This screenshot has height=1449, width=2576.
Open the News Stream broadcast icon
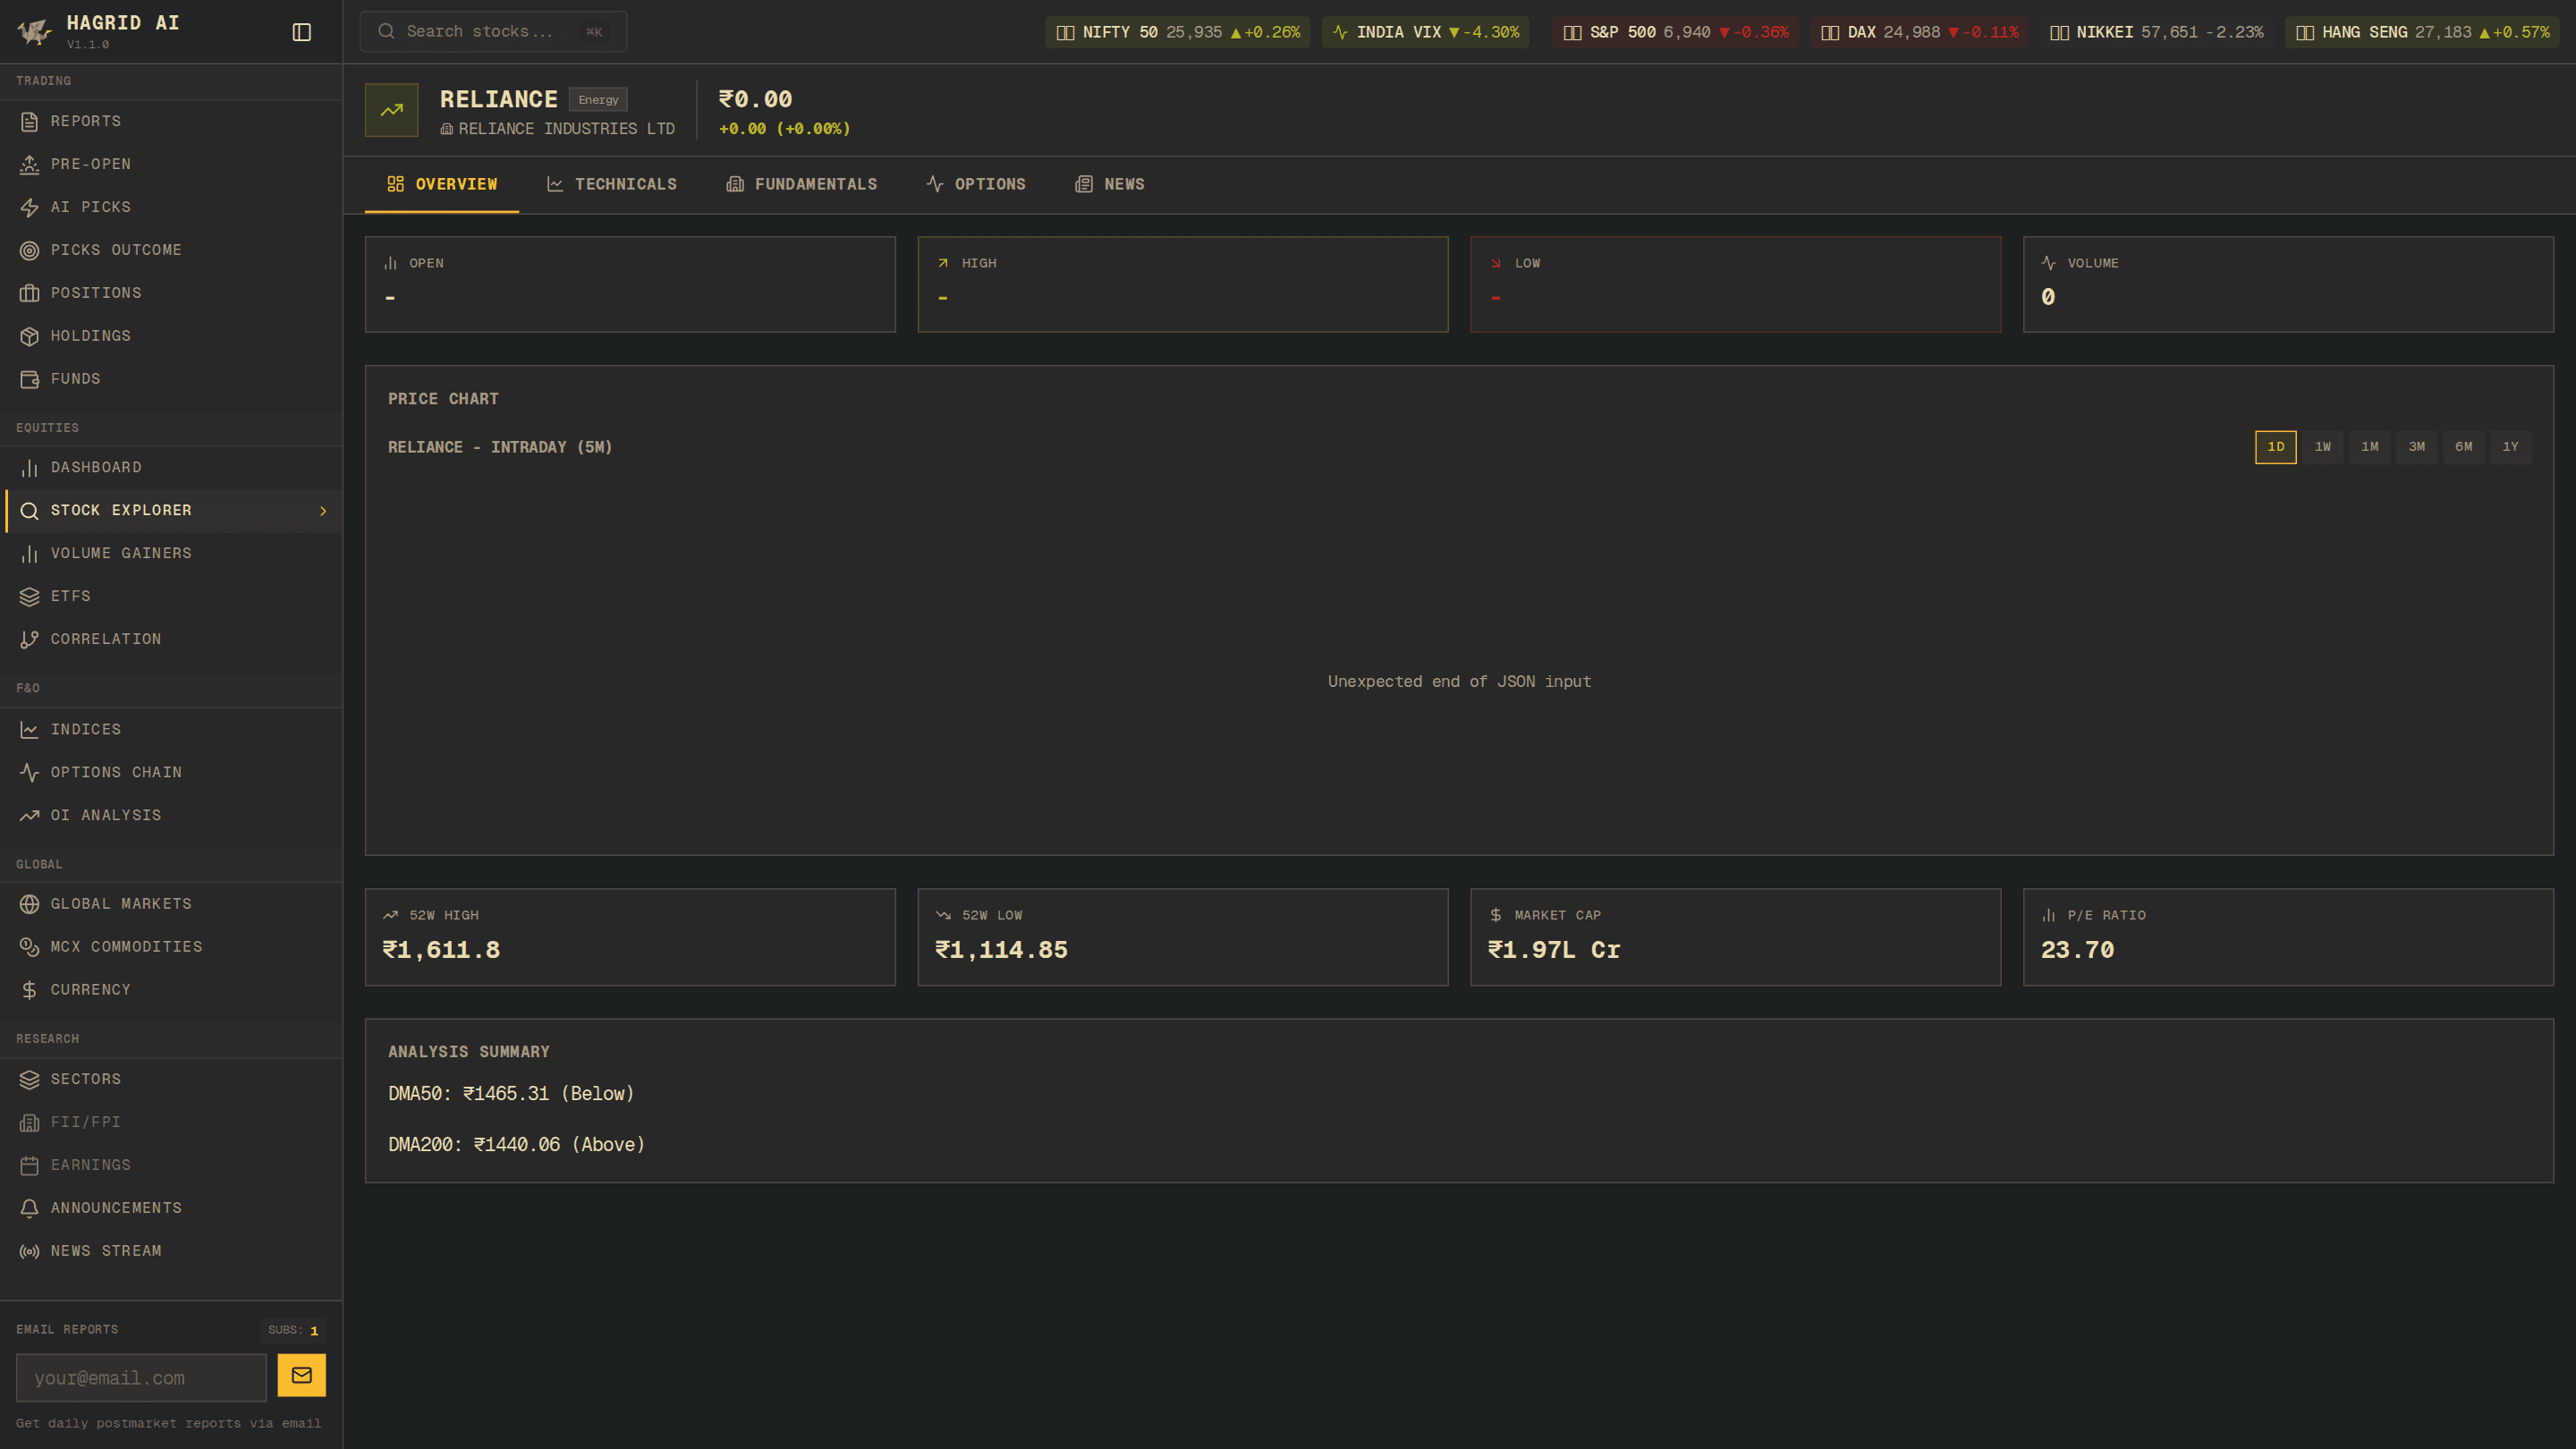click(29, 1251)
